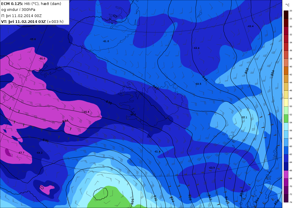Click the small closed contour circle near the green region
The image size is (294, 208).
click(x=101, y=194)
